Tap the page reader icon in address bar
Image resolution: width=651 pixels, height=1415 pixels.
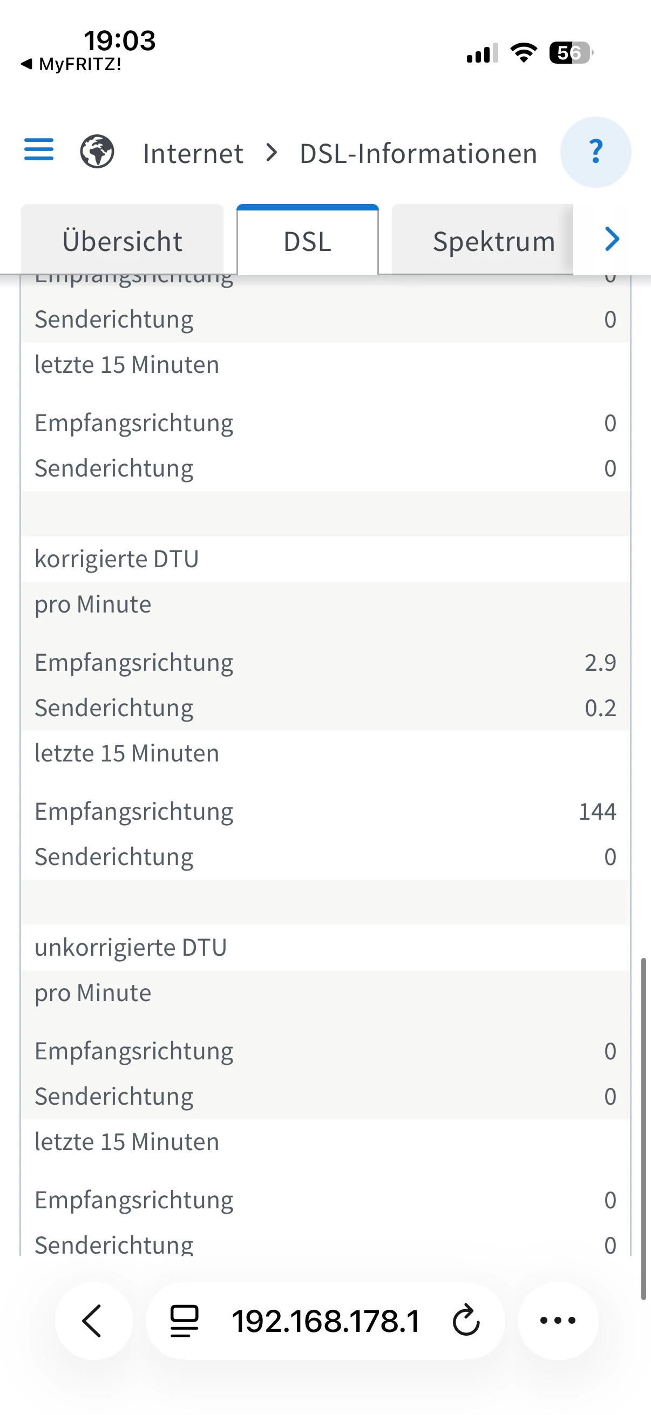coord(184,1321)
